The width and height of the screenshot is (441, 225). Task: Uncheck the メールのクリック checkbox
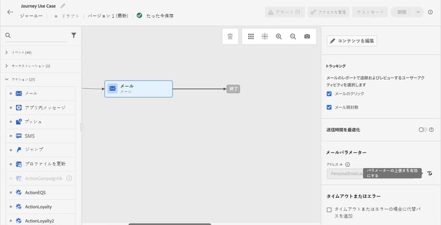tap(329, 94)
